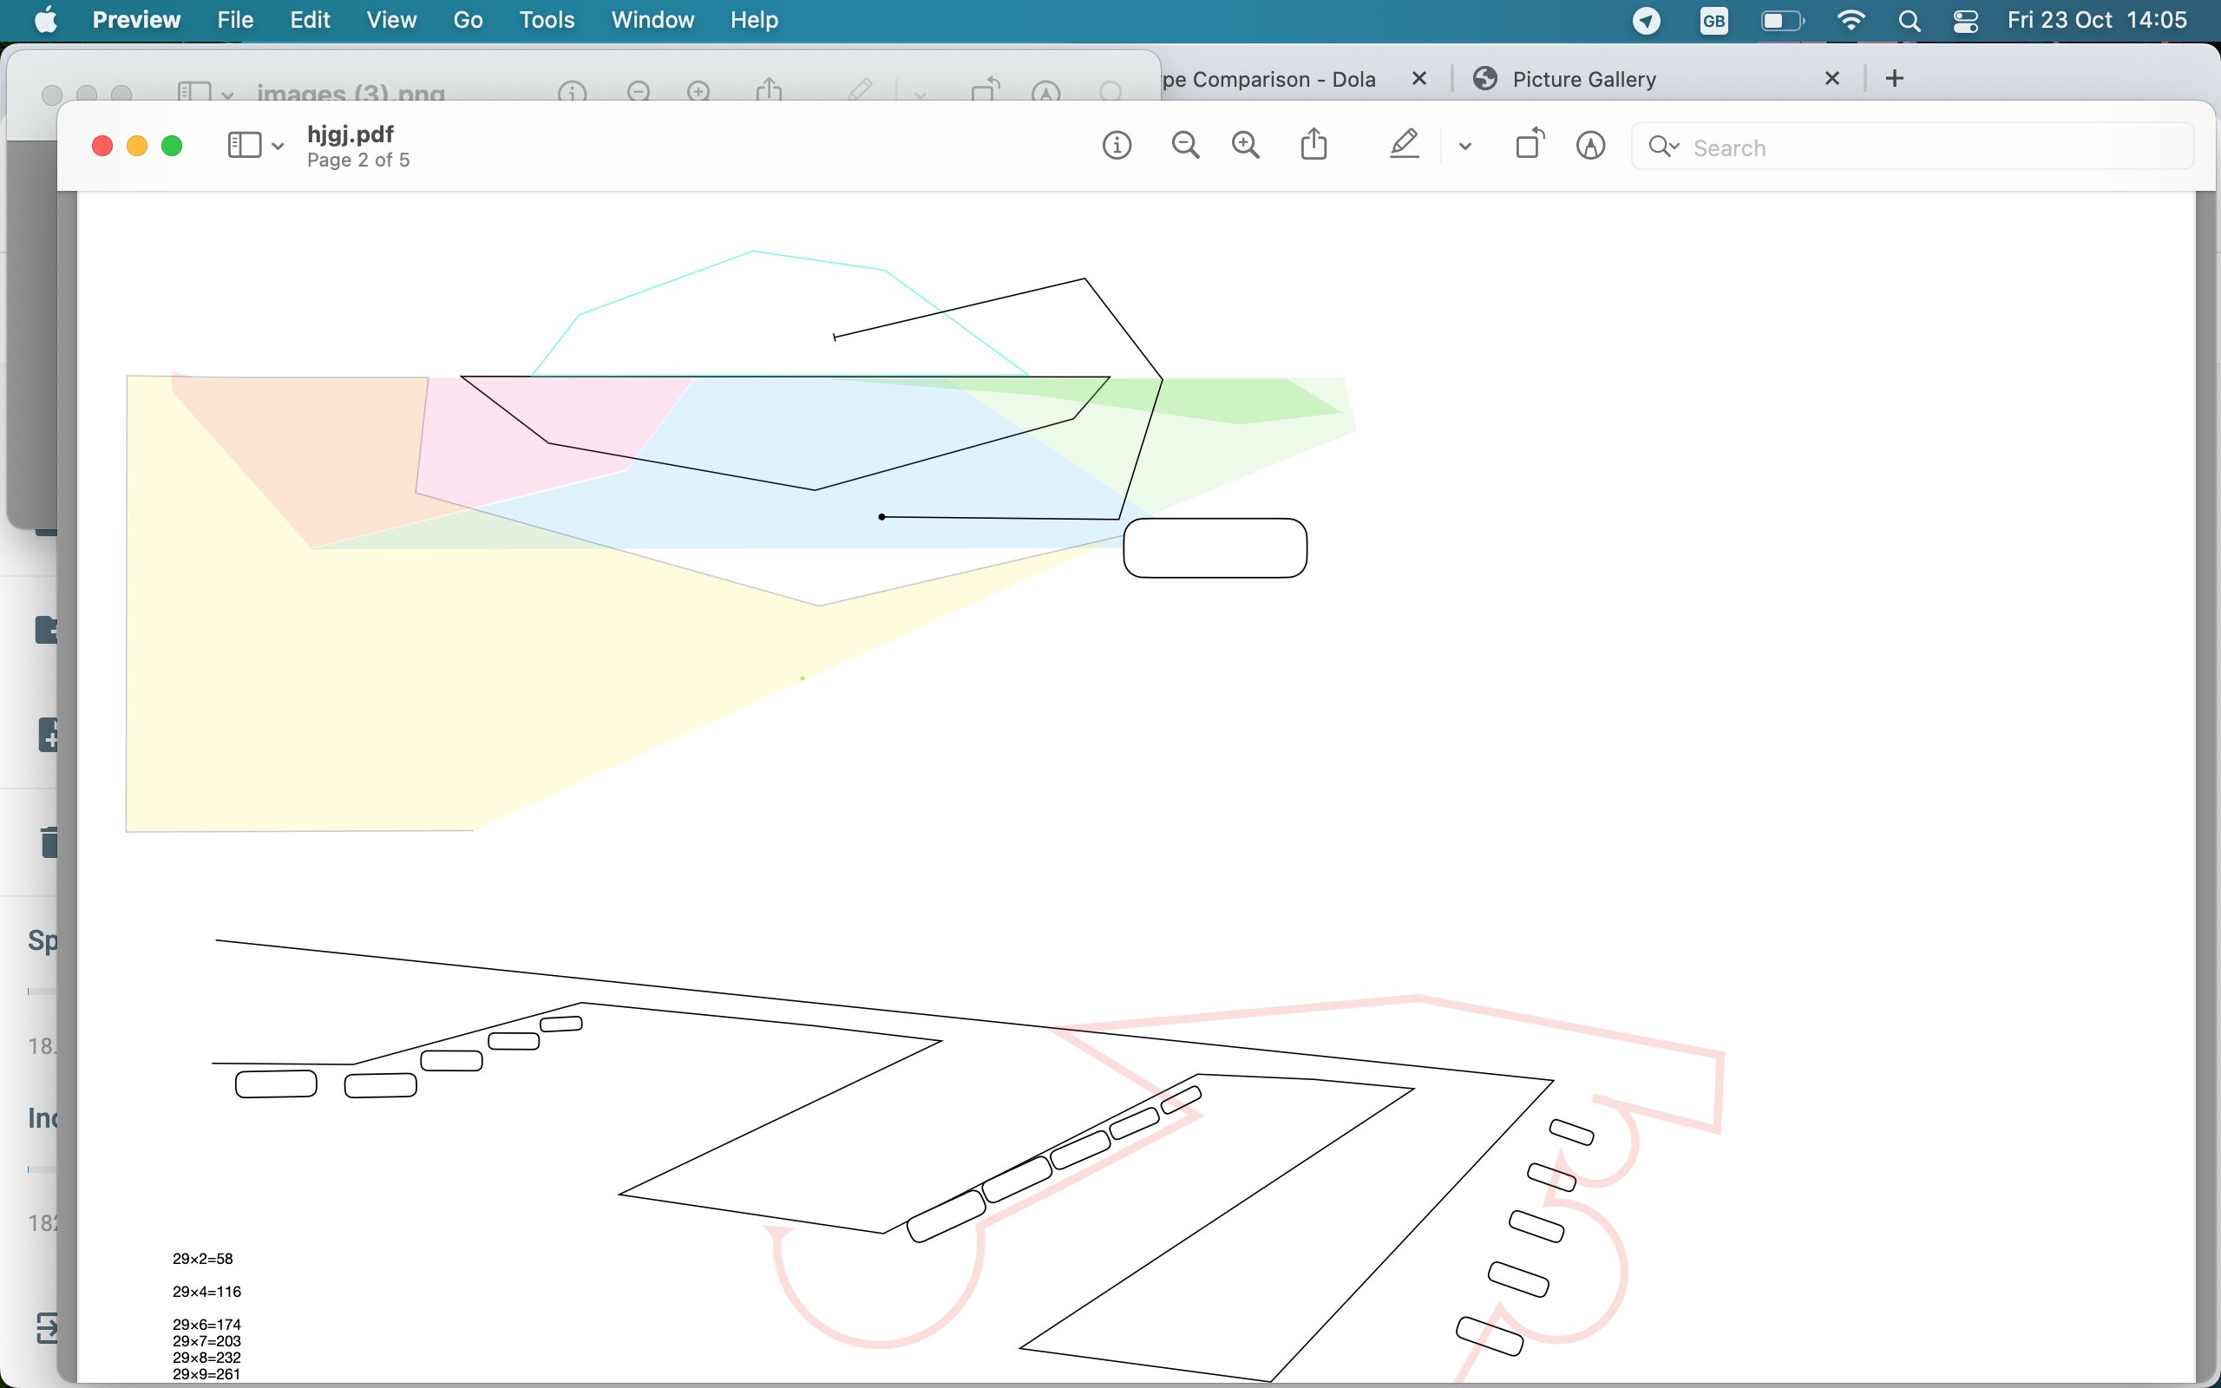Open the Window menu
Viewport: 2221px width, 1388px height.
(652, 19)
